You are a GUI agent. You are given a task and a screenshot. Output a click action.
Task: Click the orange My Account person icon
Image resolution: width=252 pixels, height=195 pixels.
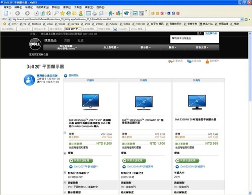(207, 61)
